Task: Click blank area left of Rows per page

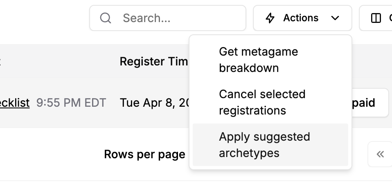Action: pos(50,154)
